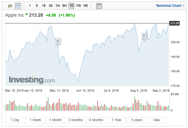Set interval to 1H
This screenshot has height=128, width=188.
point(58,6)
